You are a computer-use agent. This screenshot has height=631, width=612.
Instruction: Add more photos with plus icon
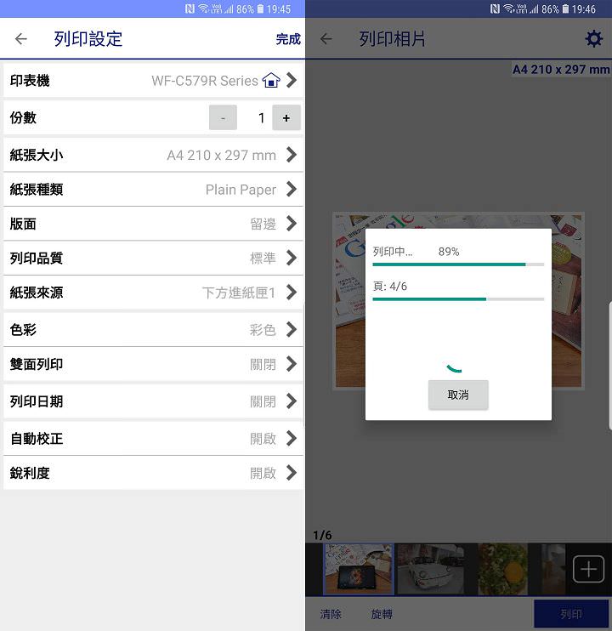(588, 569)
